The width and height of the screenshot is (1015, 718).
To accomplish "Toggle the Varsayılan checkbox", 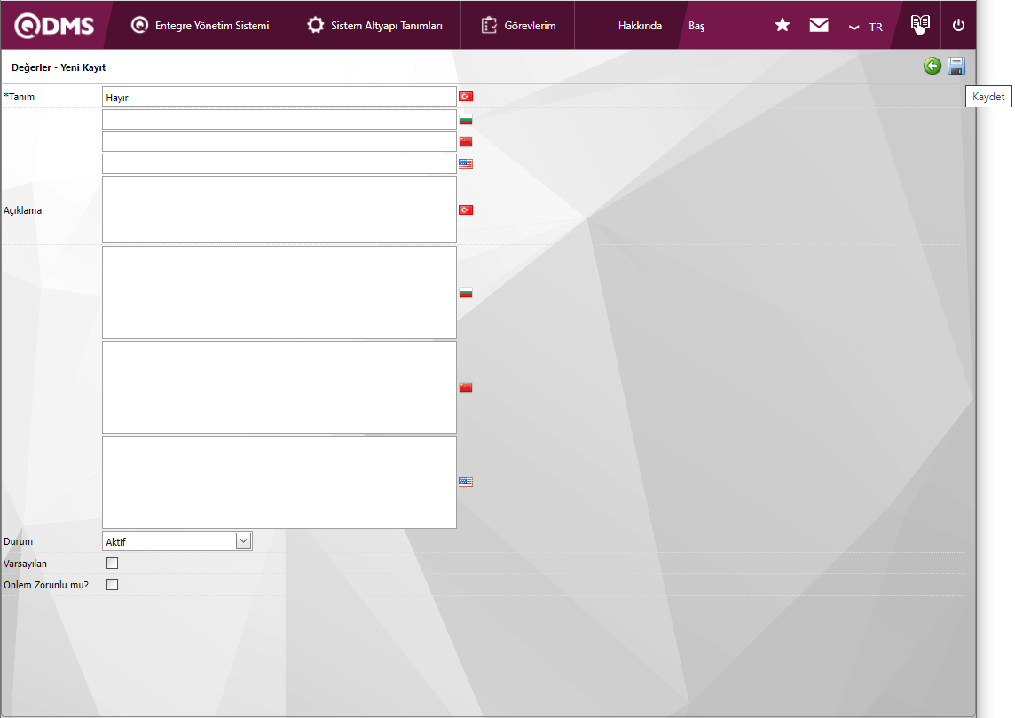I will pos(112,564).
